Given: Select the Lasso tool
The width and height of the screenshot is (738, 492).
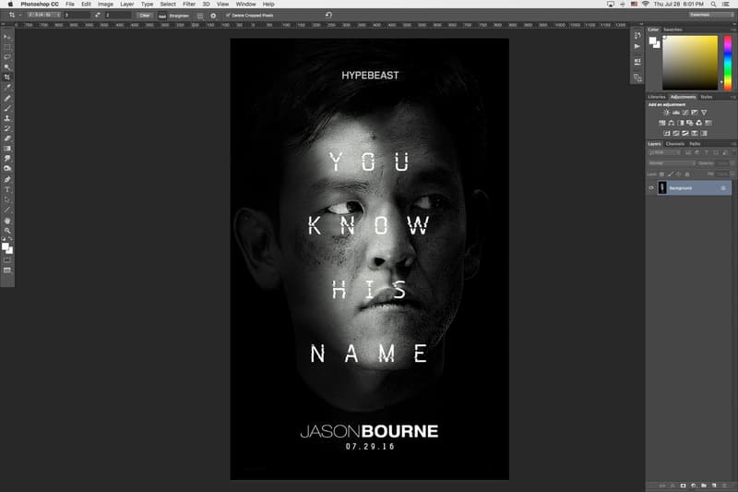Looking at the screenshot, I should [7, 57].
